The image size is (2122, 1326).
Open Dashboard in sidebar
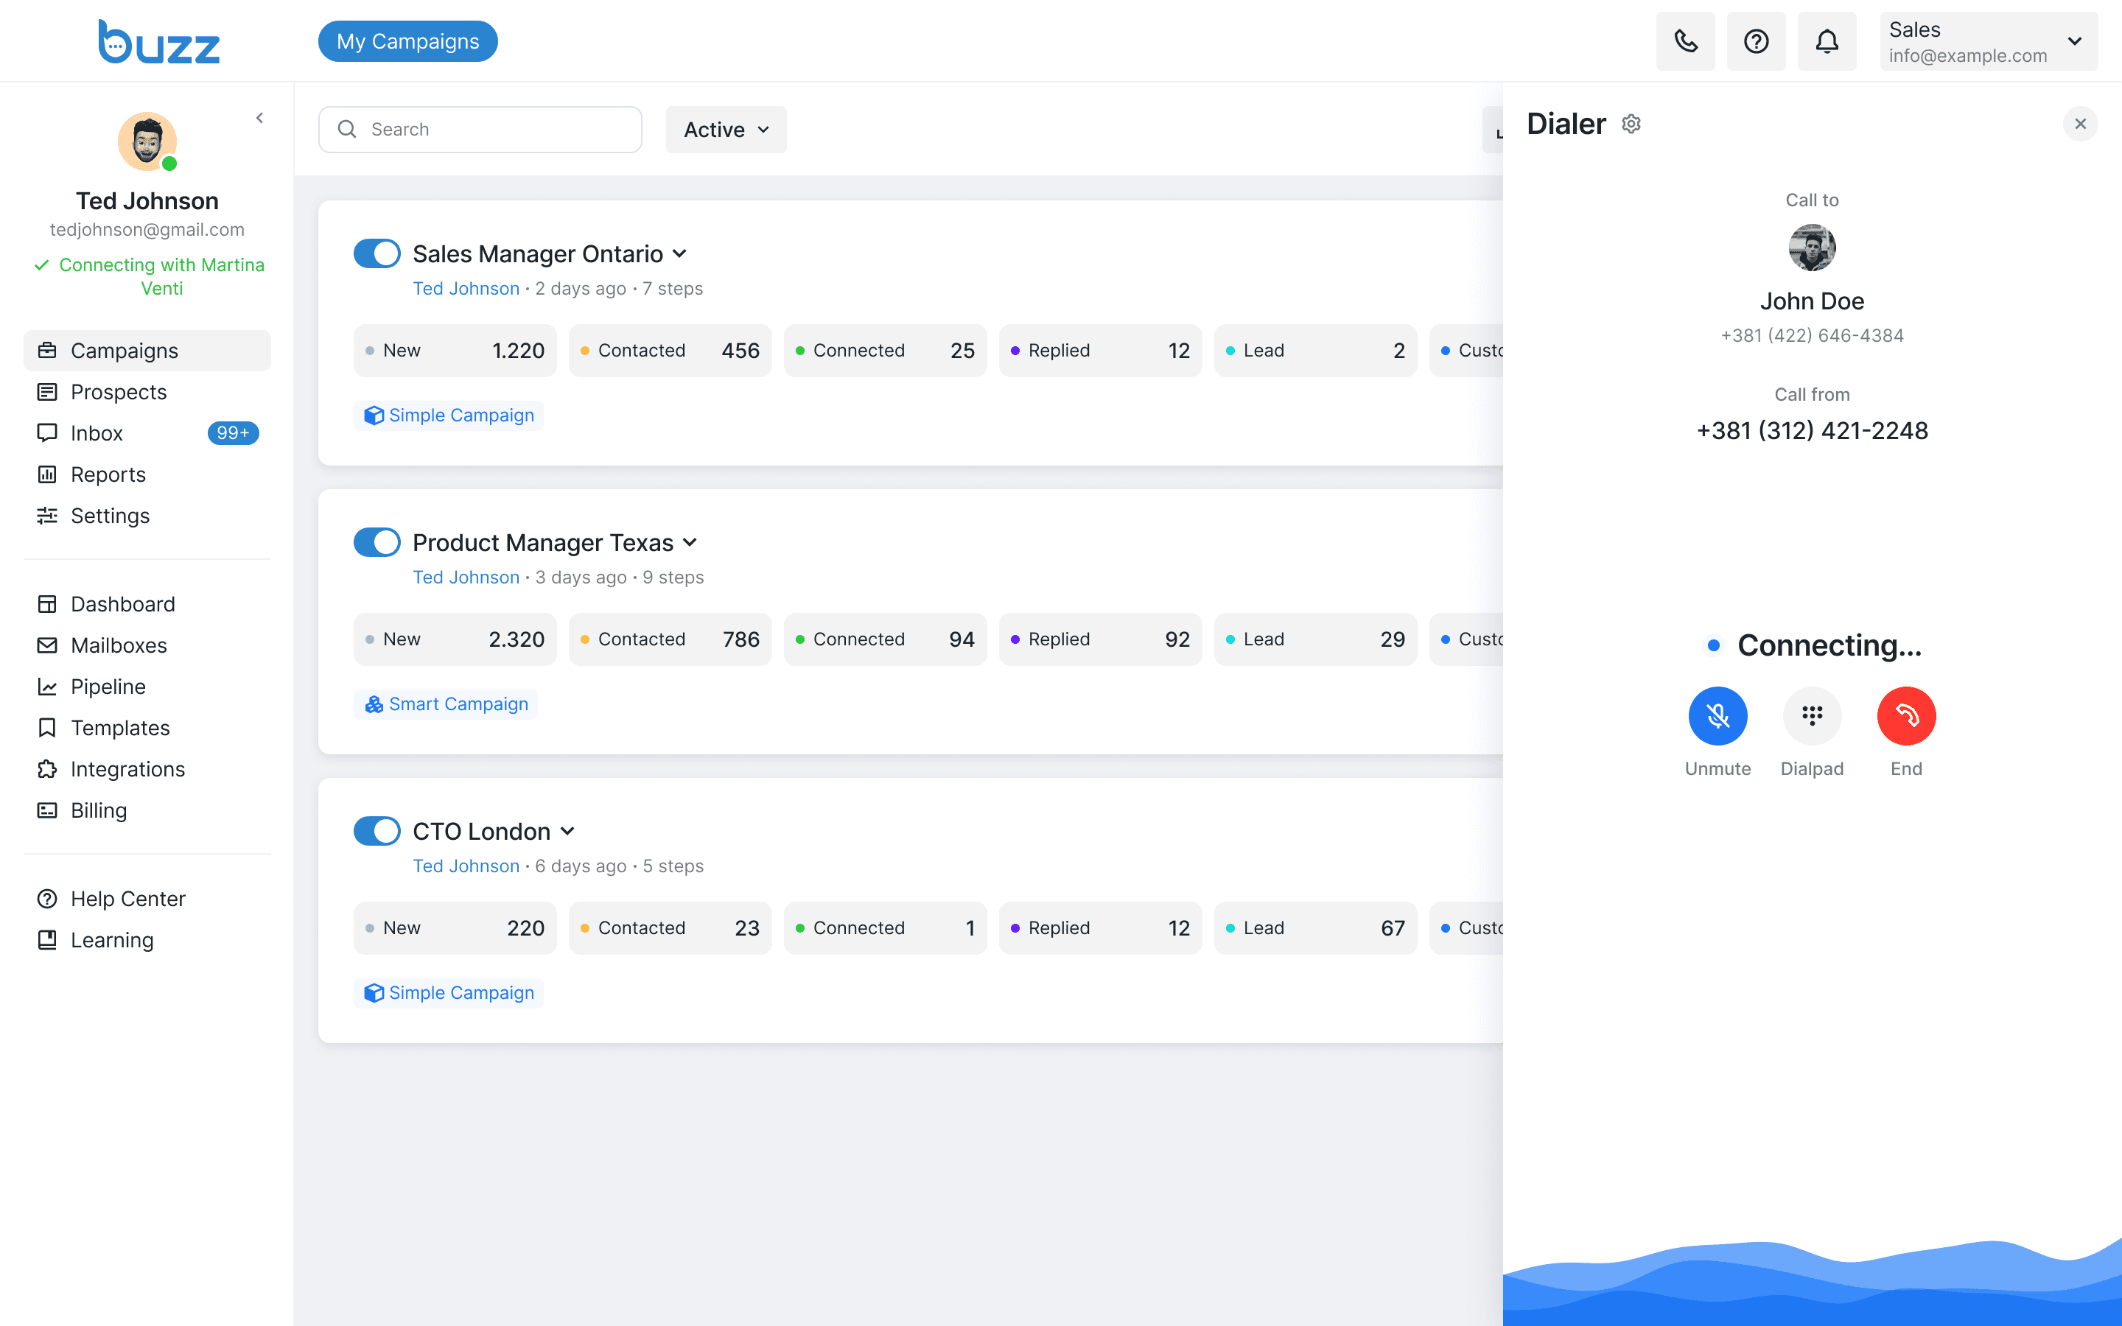[147, 604]
